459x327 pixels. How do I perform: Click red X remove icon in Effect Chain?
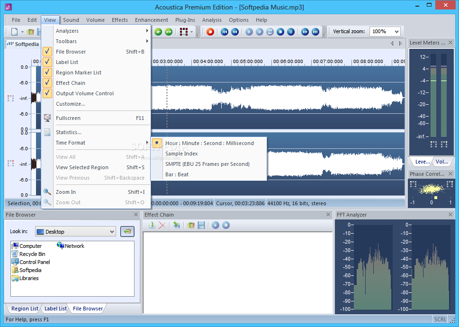click(x=162, y=225)
